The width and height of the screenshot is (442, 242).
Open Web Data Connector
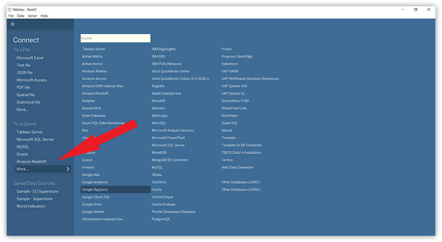click(238, 167)
